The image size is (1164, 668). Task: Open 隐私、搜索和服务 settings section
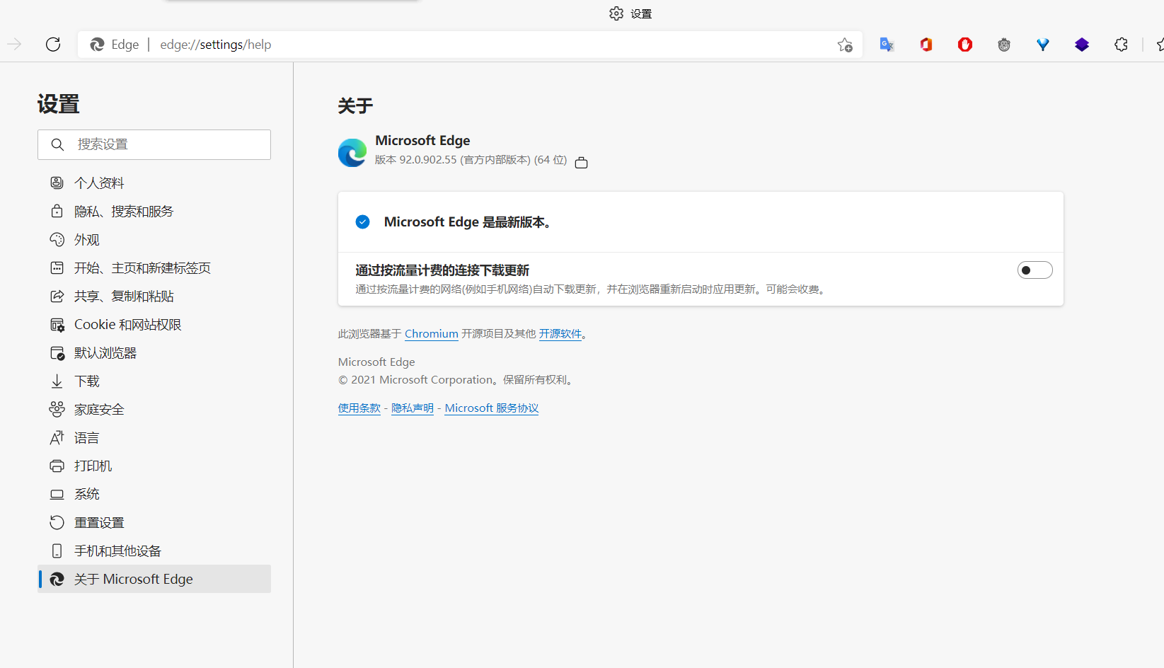154,211
